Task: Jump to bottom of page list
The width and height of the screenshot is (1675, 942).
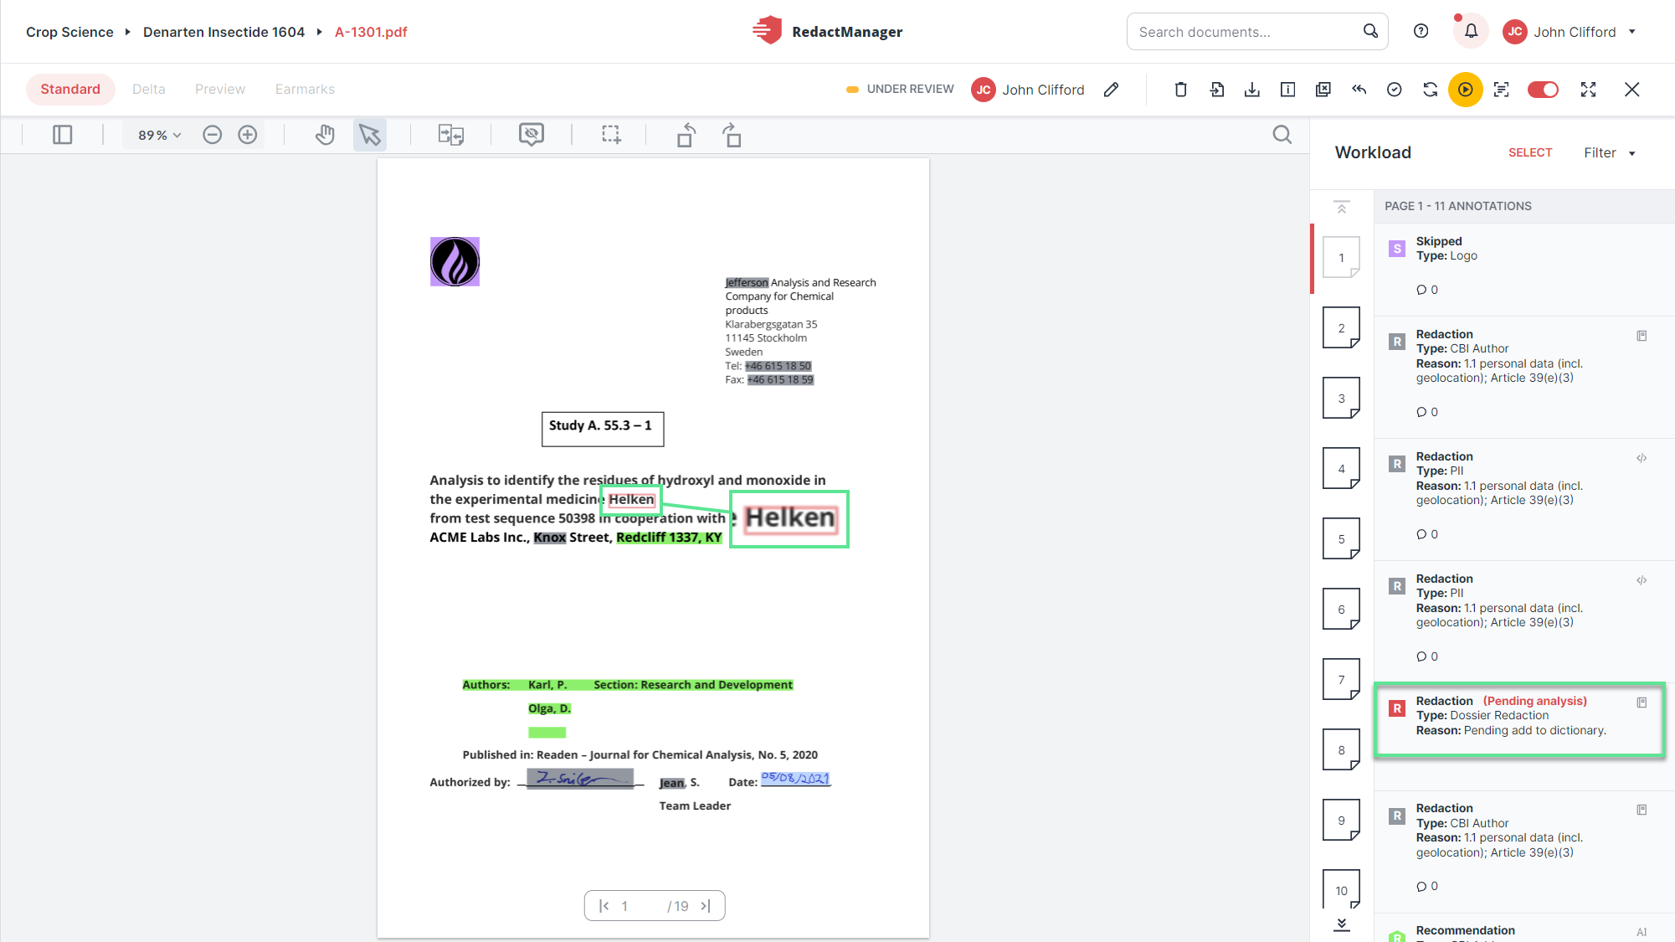Action: tap(1342, 924)
